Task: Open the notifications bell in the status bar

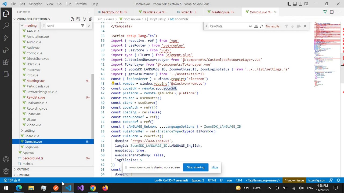Action: 338,180
